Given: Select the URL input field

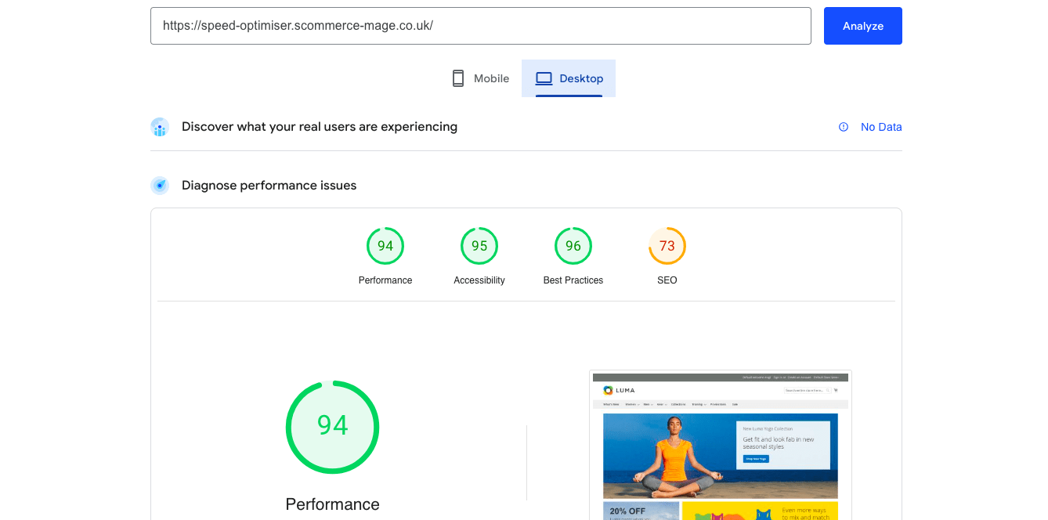Looking at the screenshot, I should click(x=480, y=25).
